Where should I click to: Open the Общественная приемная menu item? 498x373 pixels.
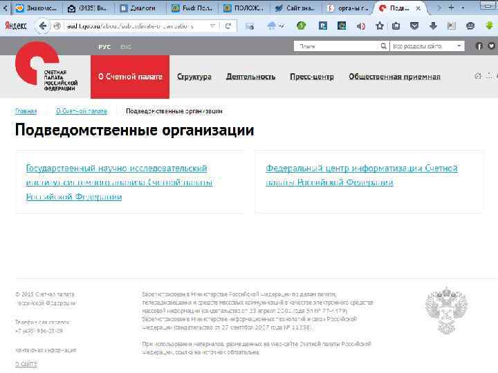pyautogui.click(x=394, y=77)
